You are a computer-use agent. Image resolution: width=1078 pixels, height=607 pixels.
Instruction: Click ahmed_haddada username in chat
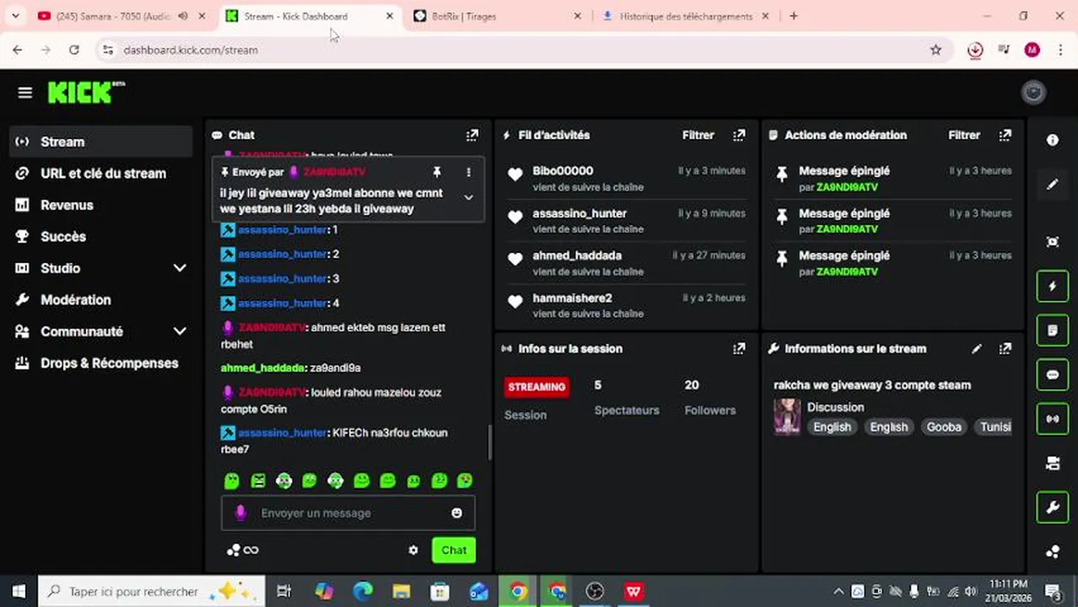262,368
